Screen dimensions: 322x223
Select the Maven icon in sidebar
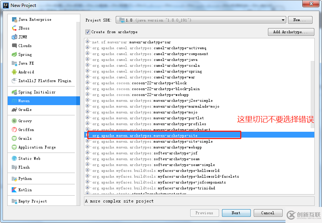point(14,101)
